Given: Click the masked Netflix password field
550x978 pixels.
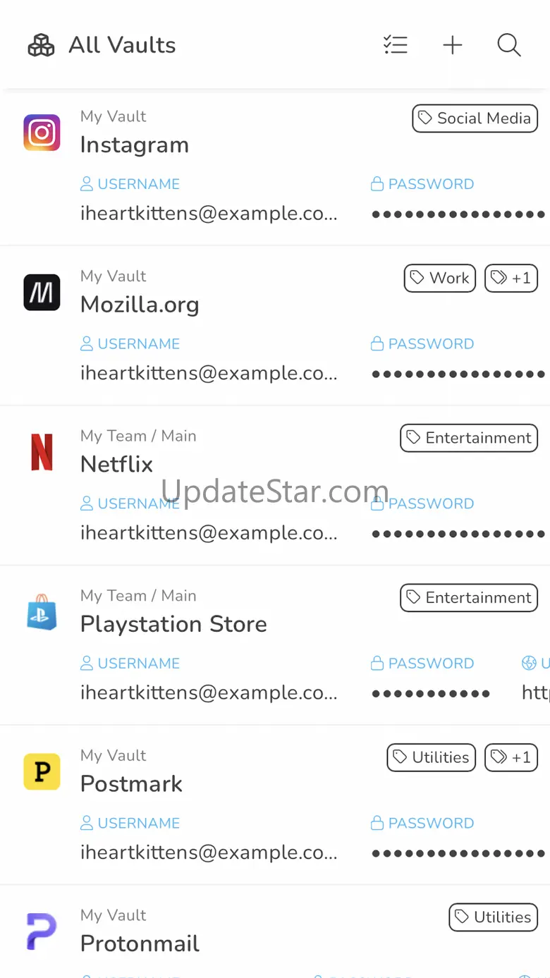Looking at the screenshot, I should (458, 534).
